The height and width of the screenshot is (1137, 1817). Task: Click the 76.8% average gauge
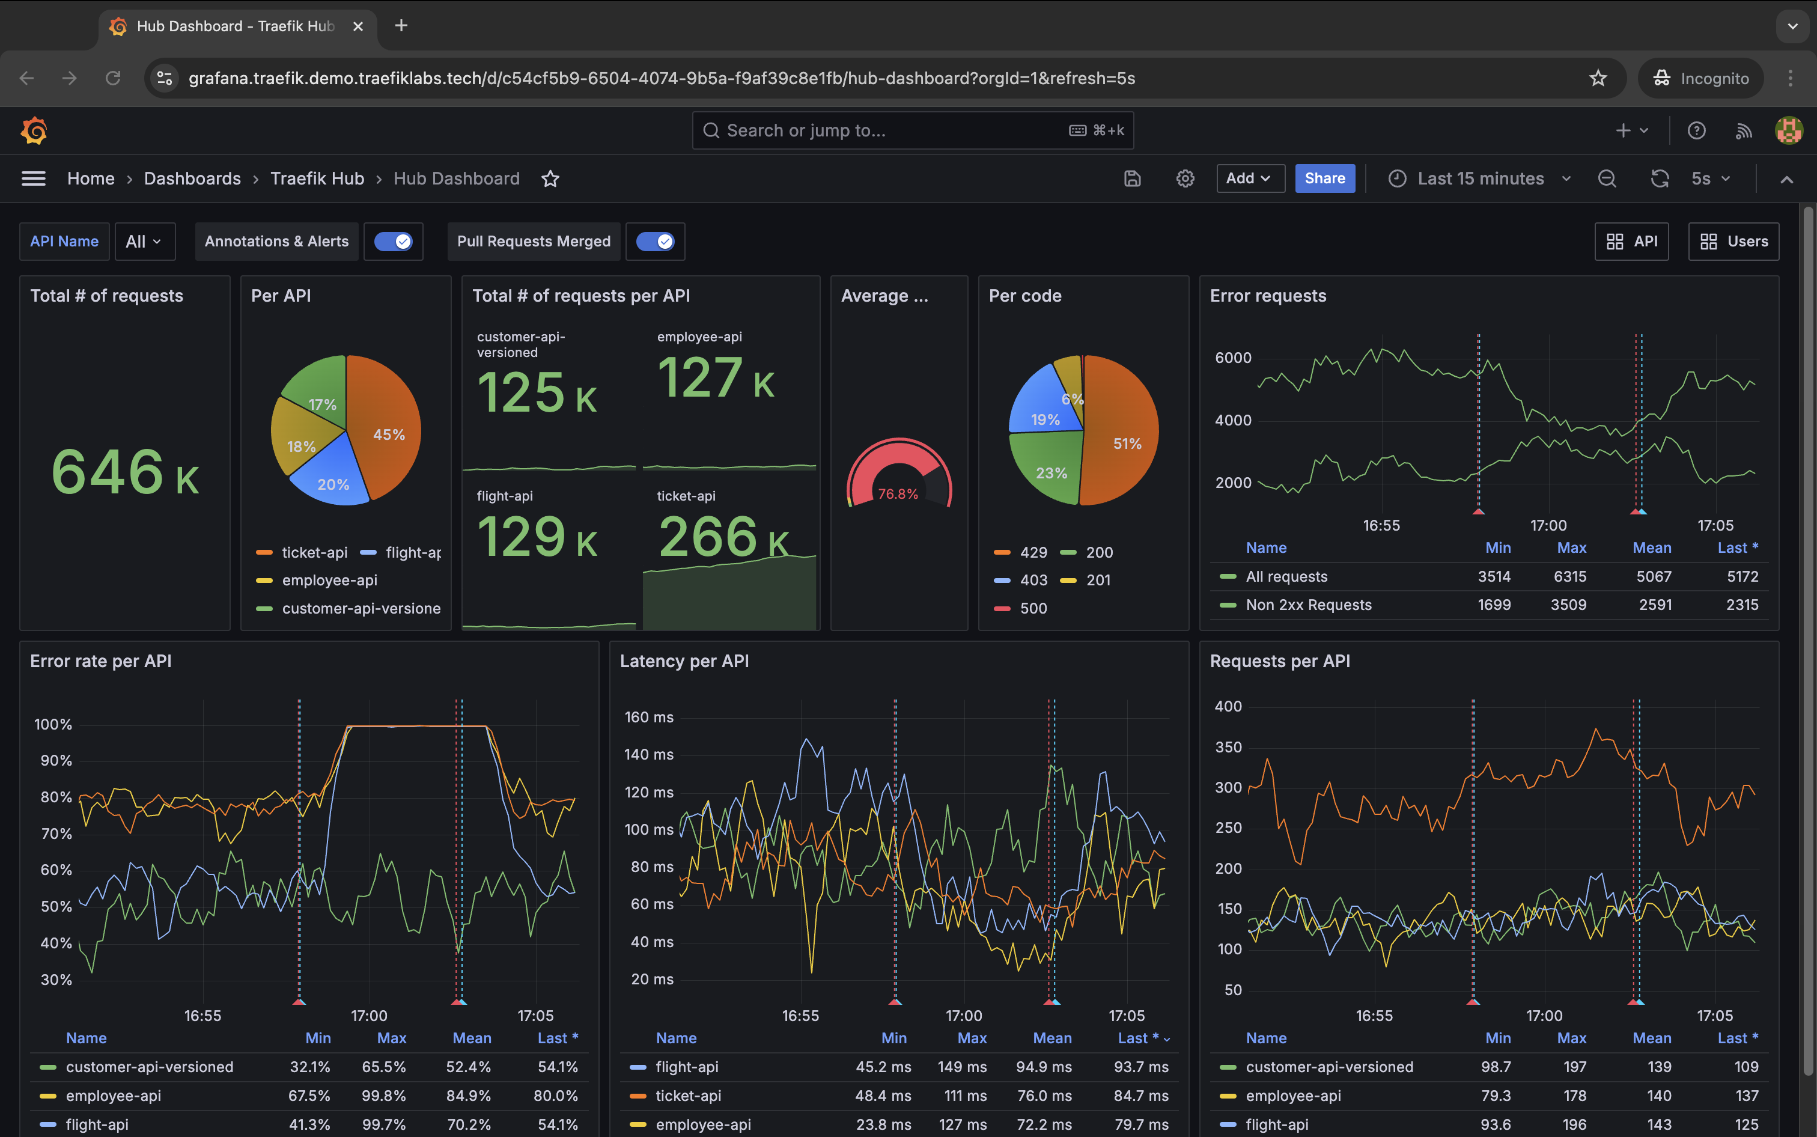(x=899, y=473)
